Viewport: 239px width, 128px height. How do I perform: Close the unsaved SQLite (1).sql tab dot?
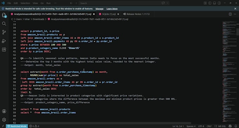(118, 14)
